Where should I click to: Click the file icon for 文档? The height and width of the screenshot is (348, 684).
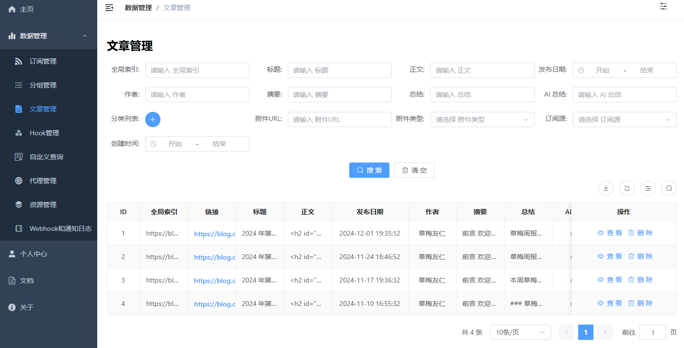click(x=12, y=281)
